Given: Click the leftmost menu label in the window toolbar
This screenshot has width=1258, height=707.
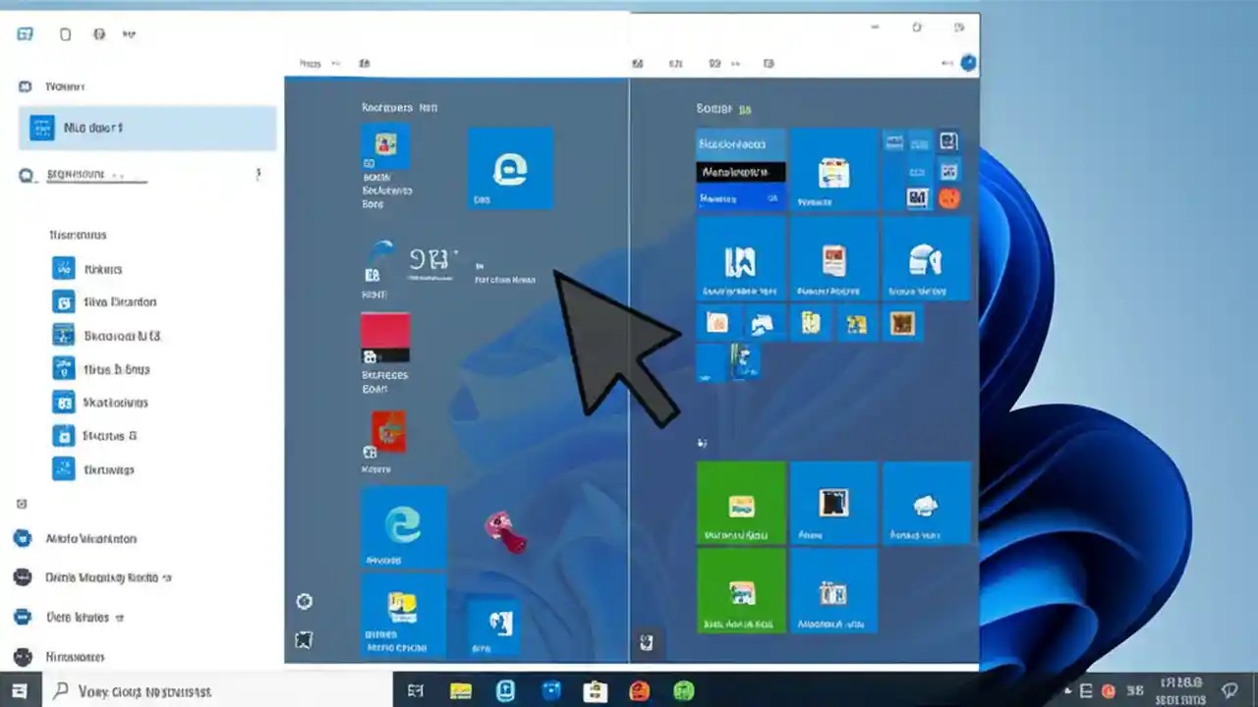Looking at the screenshot, I should (x=311, y=63).
